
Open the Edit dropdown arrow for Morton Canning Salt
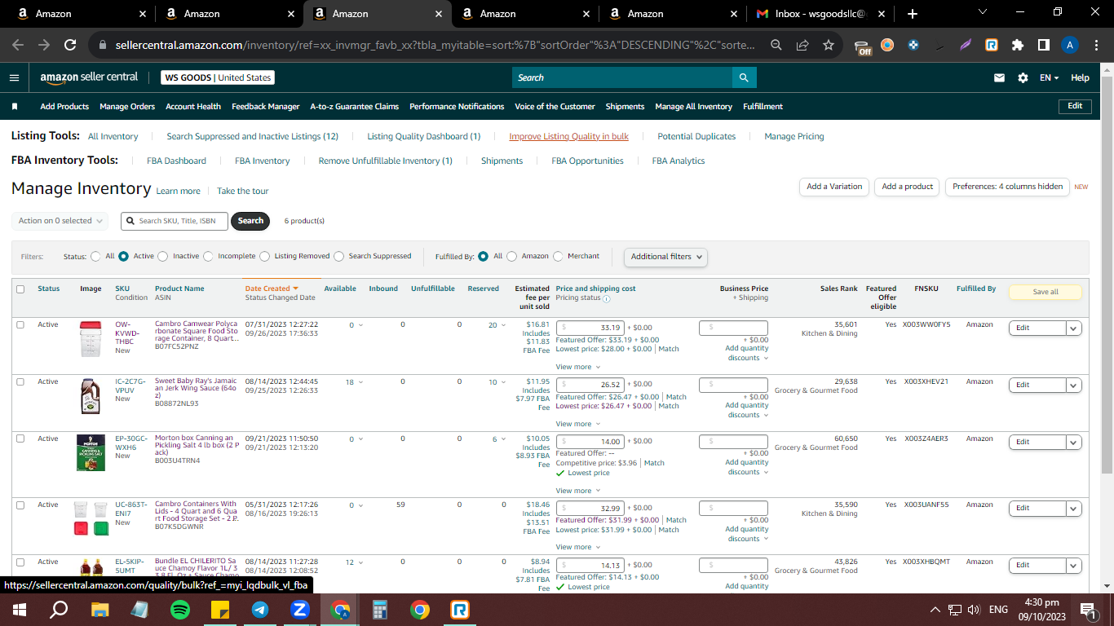[1074, 442]
